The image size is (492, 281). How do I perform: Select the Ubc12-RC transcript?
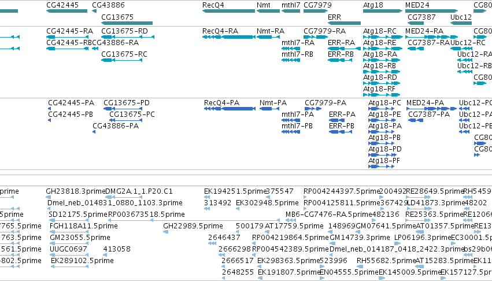[461, 49]
